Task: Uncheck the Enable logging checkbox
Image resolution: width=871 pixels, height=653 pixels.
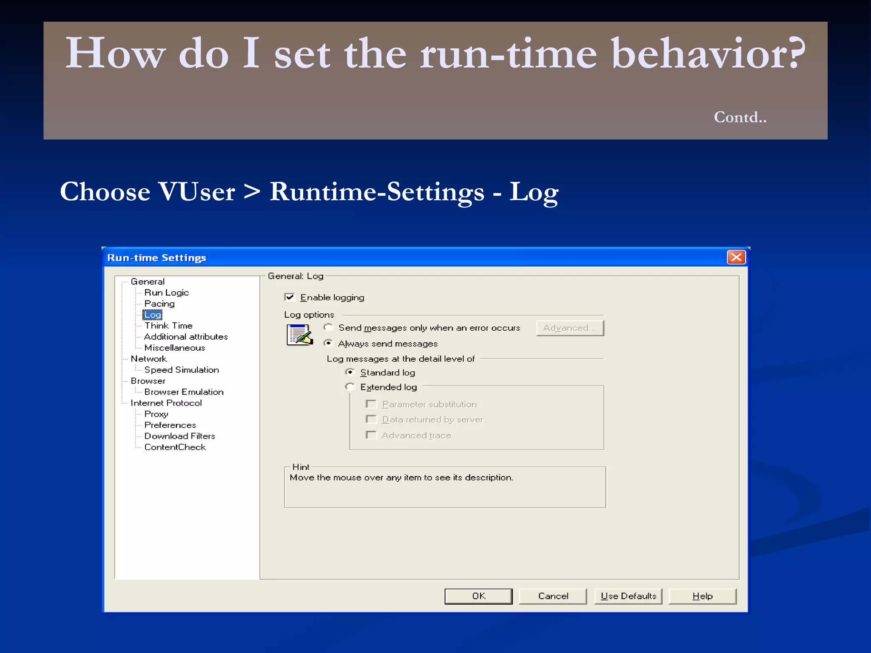Action: (290, 297)
